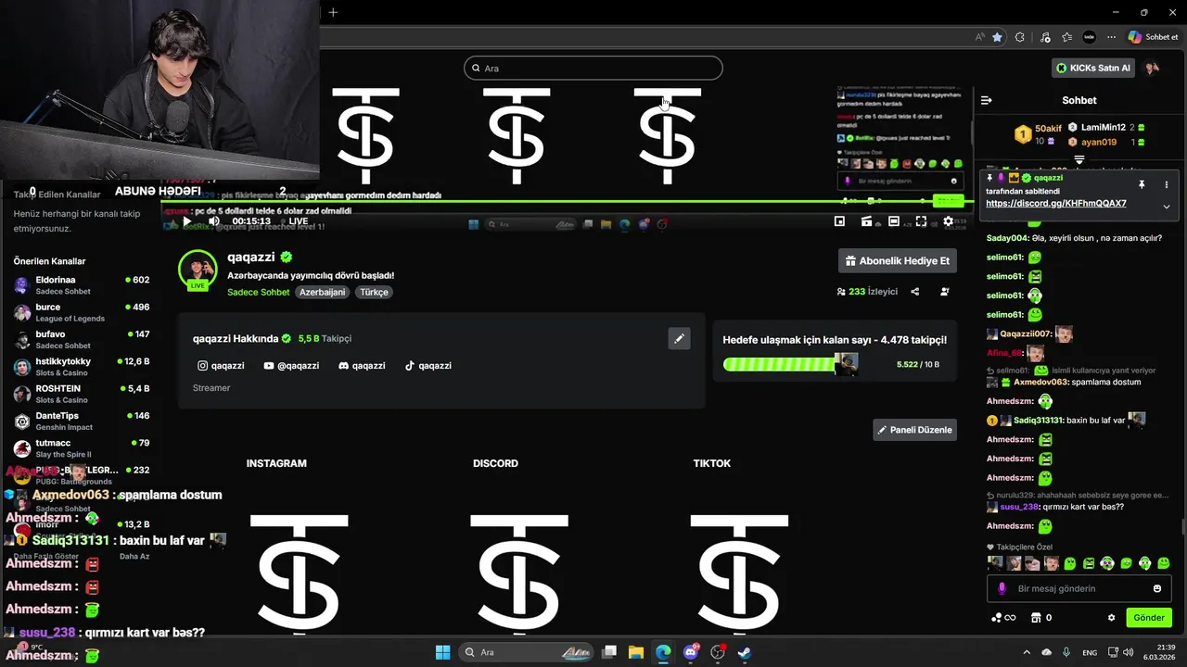
Task: Click Abonelik Hediye Et button
Action: coord(898,261)
